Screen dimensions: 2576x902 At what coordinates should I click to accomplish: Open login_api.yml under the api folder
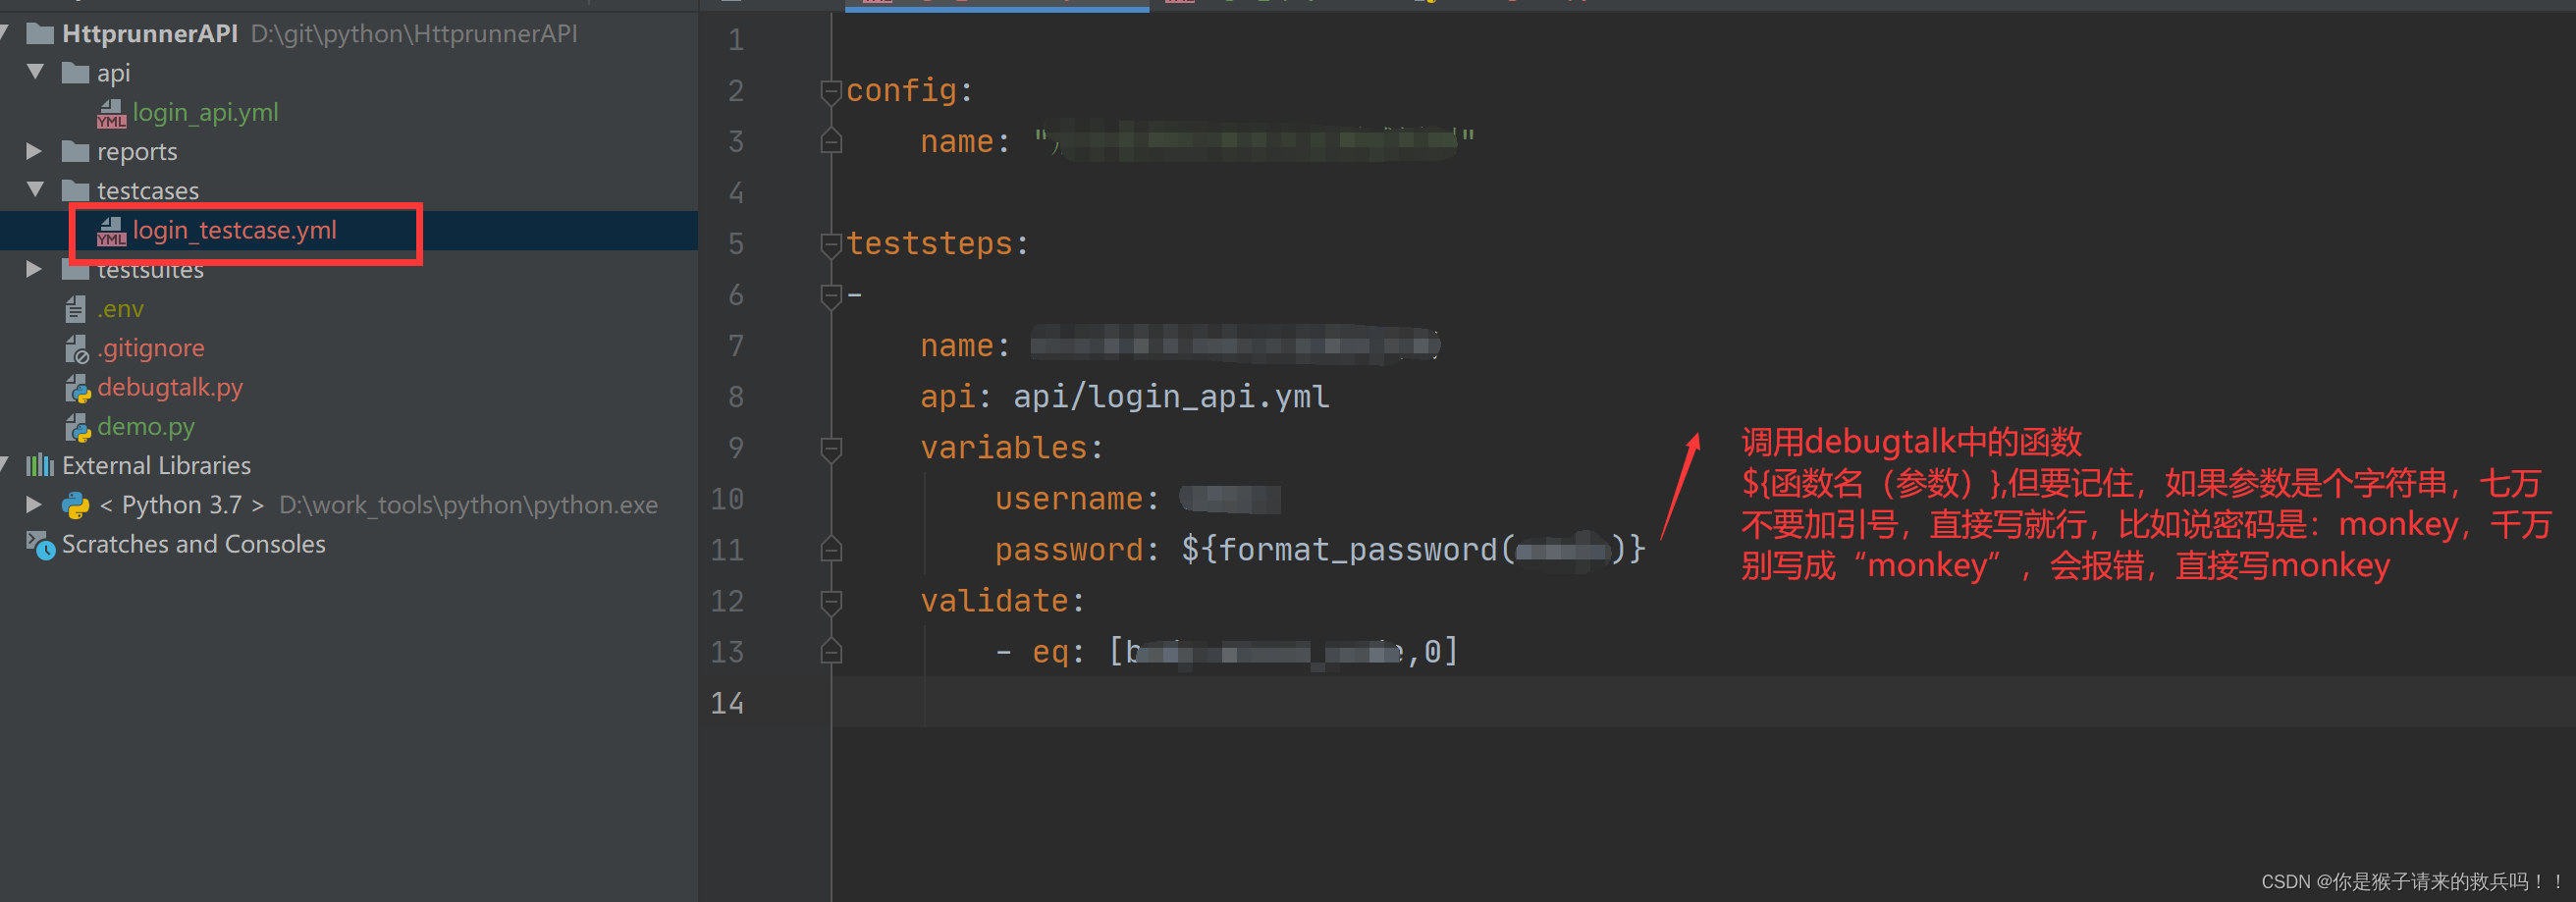(205, 112)
